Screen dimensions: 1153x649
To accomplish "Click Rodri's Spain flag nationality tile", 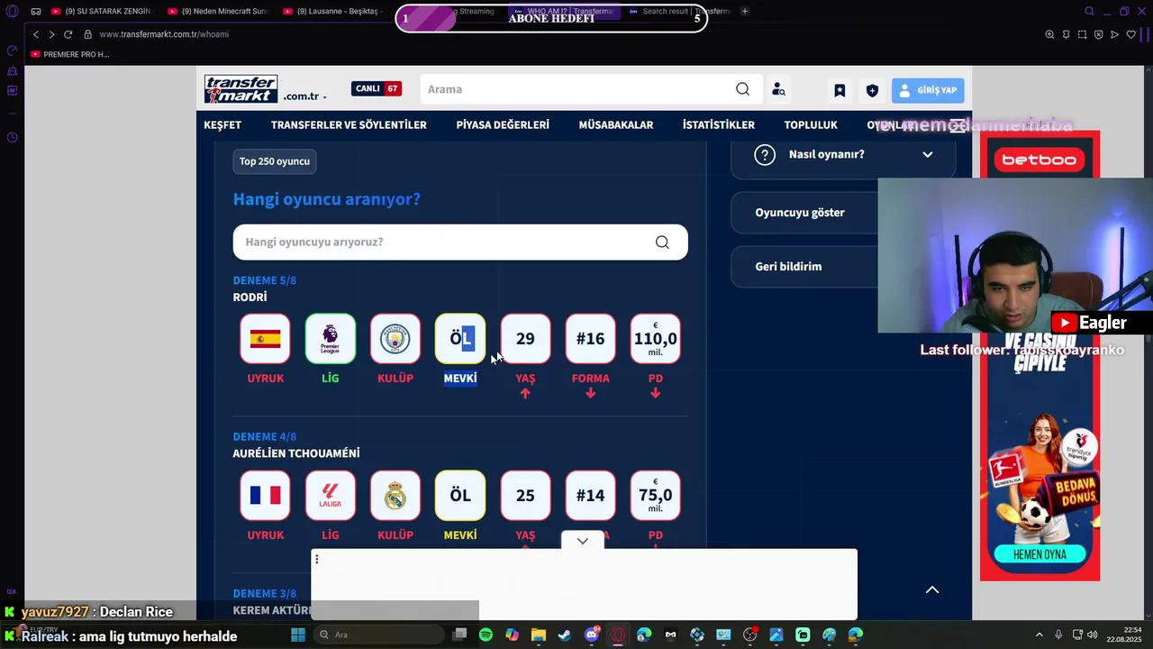I will [x=266, y=339].
